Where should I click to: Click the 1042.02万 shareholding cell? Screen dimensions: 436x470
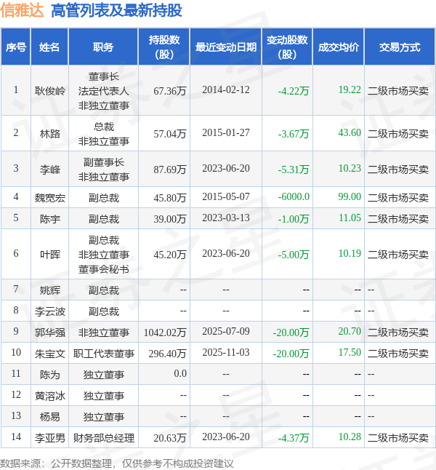click(x=165, y=332)
